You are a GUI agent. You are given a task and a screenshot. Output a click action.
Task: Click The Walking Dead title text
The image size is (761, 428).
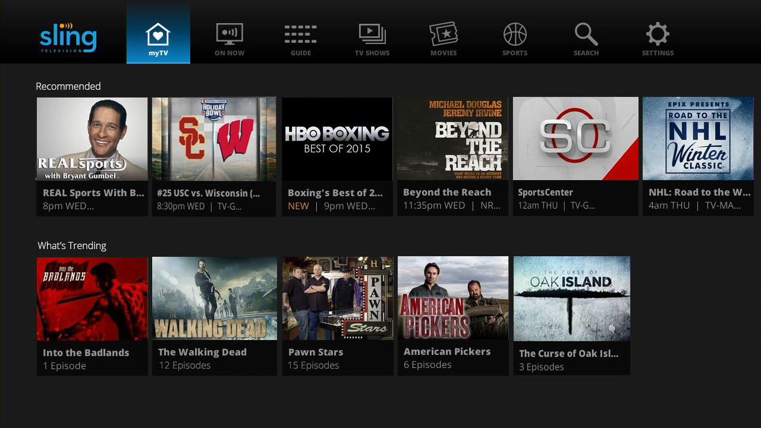click(202, 352)
